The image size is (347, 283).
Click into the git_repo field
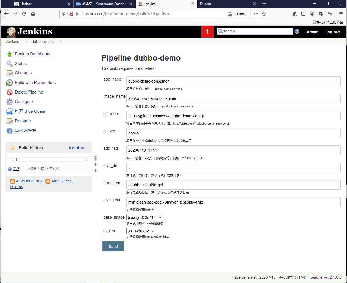tap(233, 116)
